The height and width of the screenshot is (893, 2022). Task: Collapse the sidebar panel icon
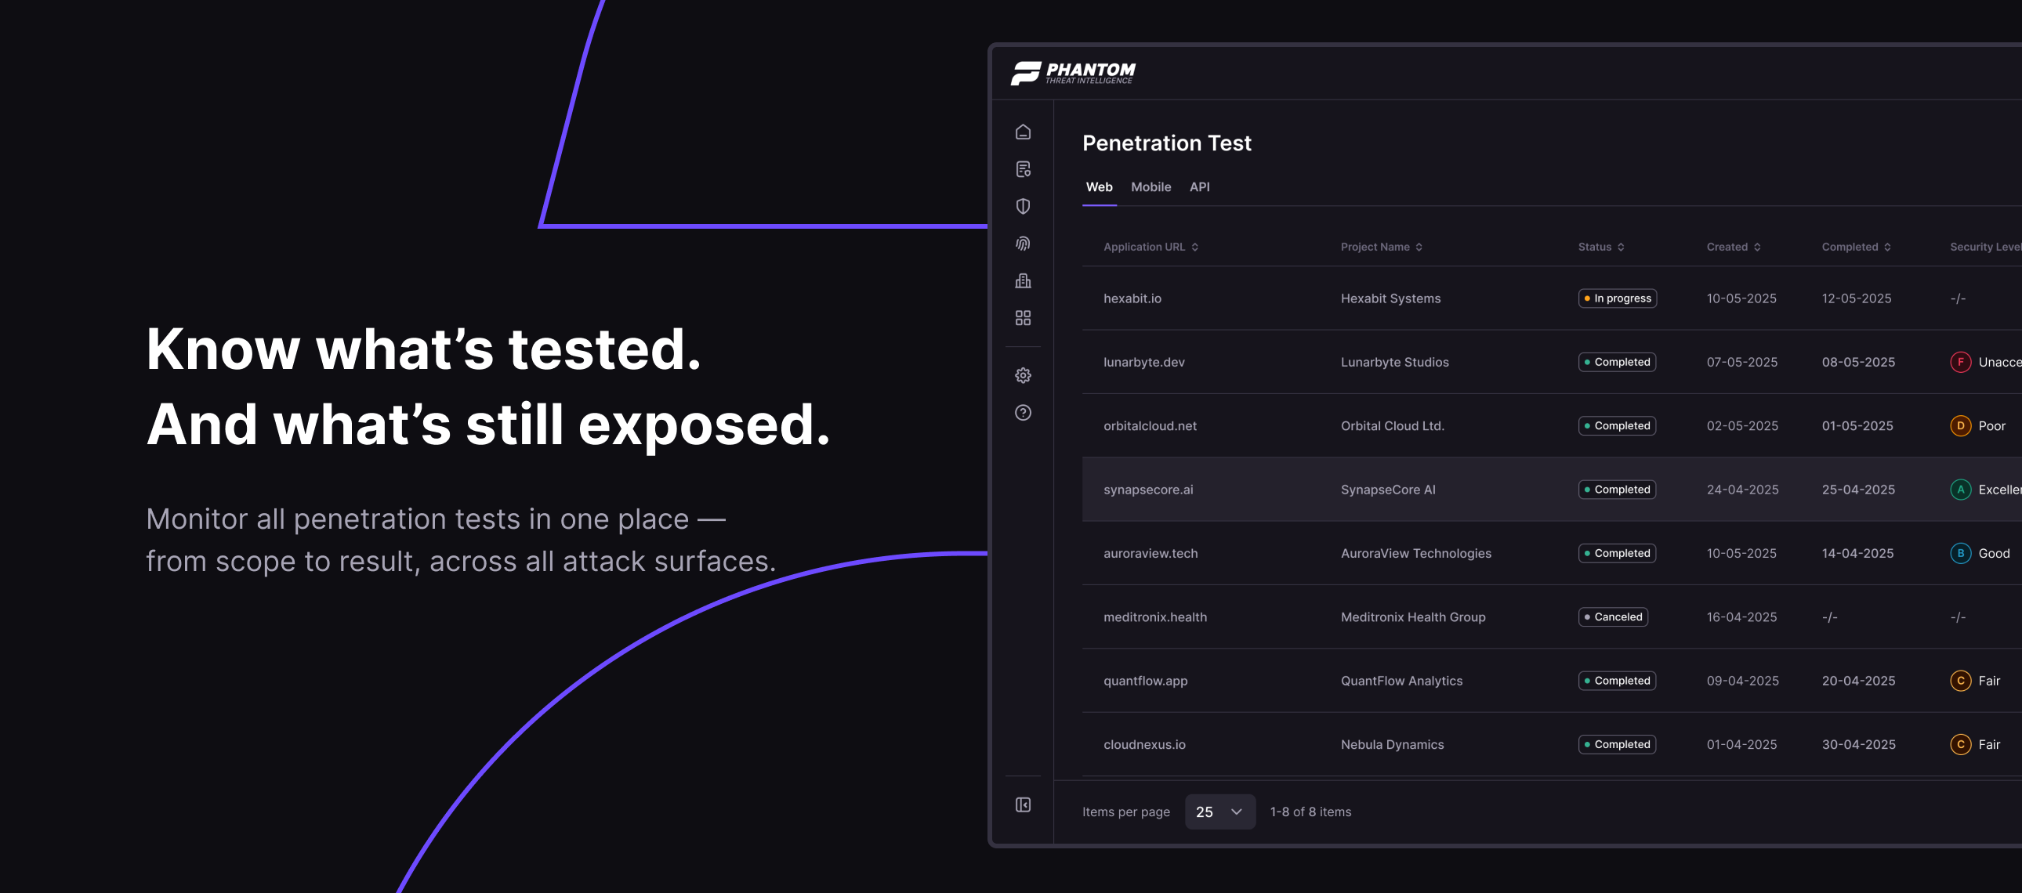point(1023,805)
